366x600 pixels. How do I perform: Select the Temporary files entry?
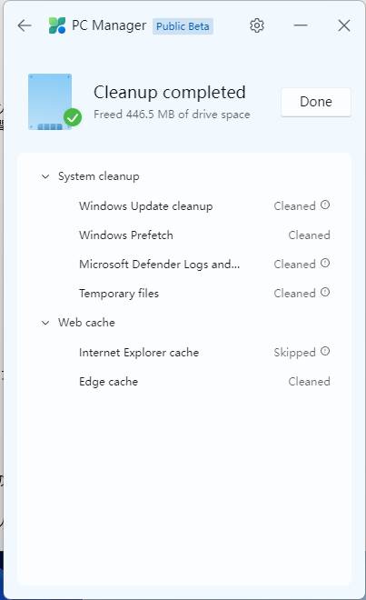coord(184,294)
